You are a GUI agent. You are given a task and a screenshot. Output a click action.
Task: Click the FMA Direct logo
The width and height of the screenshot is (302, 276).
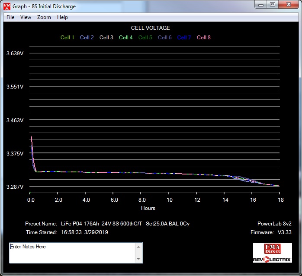pyautogui.click(x=273, y=248)
